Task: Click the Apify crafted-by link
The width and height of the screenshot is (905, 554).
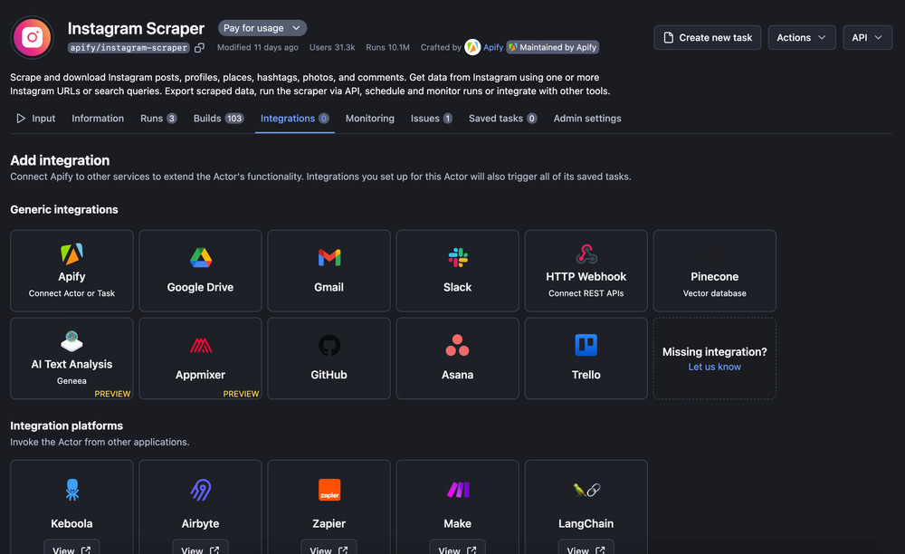Action: (493, 47)
